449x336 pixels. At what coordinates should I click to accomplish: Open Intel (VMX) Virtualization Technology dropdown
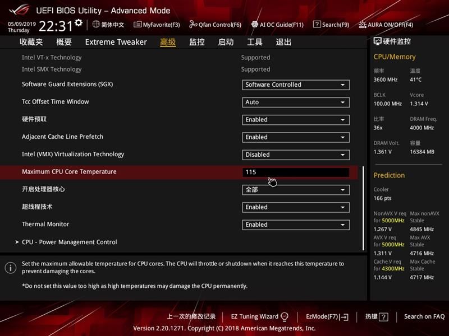click(x=296, y=155)
